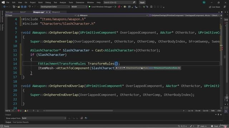Close the Weapon.cpp tab
The width and height of the screenshot is (229, 128).
49,12
